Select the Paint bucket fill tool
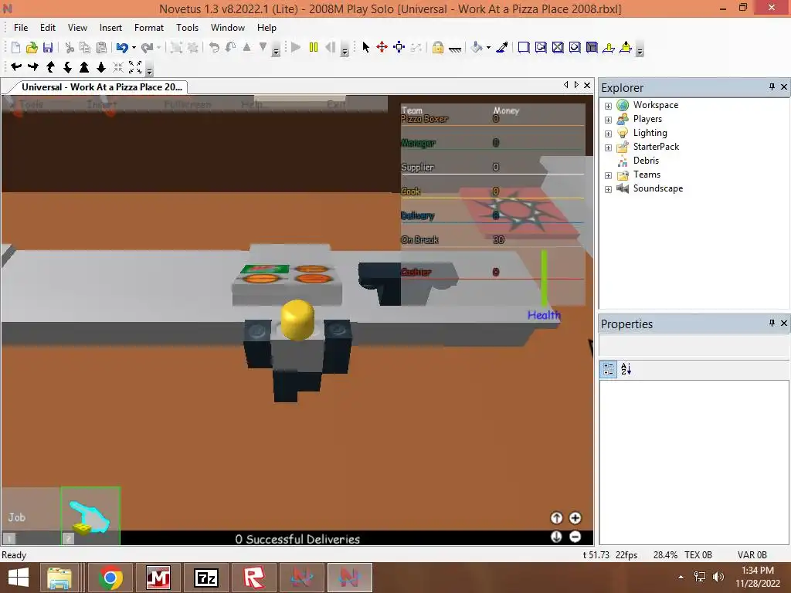 tap(476, 47)
